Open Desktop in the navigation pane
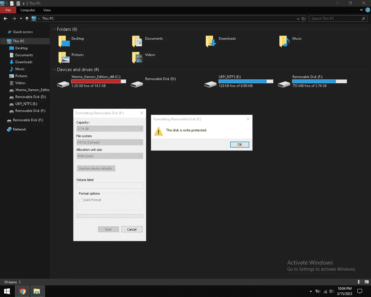The width and height of the screenshot is (371, 297). [x=21, y=48]
